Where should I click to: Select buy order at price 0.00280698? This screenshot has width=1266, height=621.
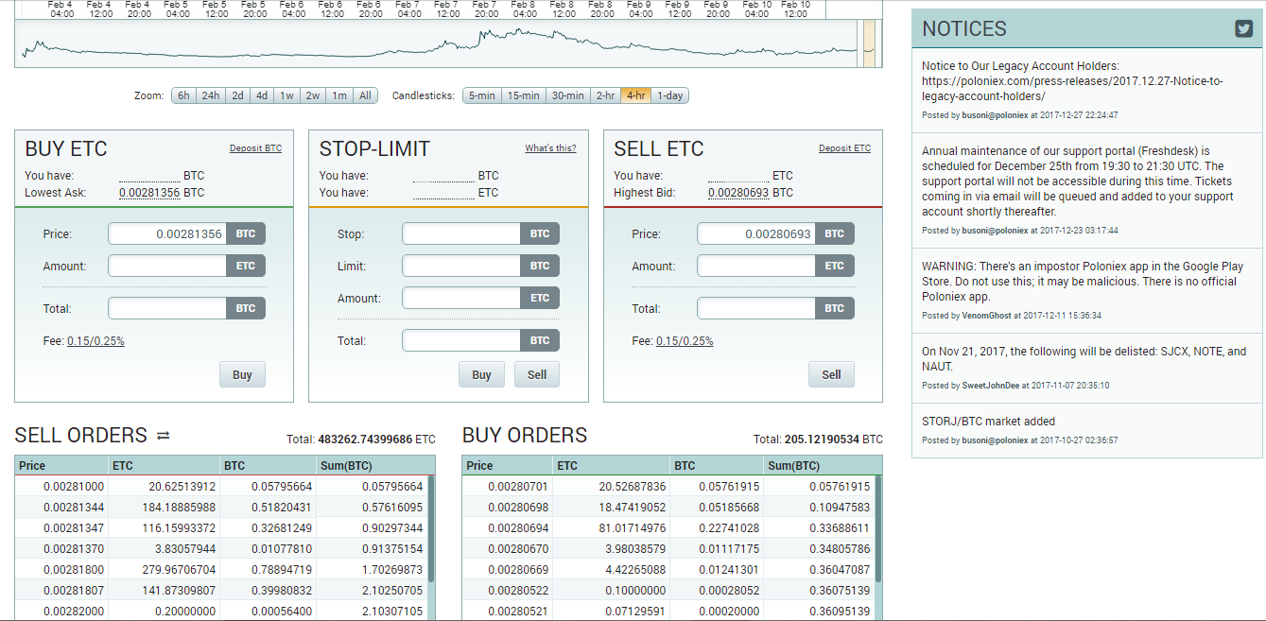pyautogui.click(x=668, y=507)
